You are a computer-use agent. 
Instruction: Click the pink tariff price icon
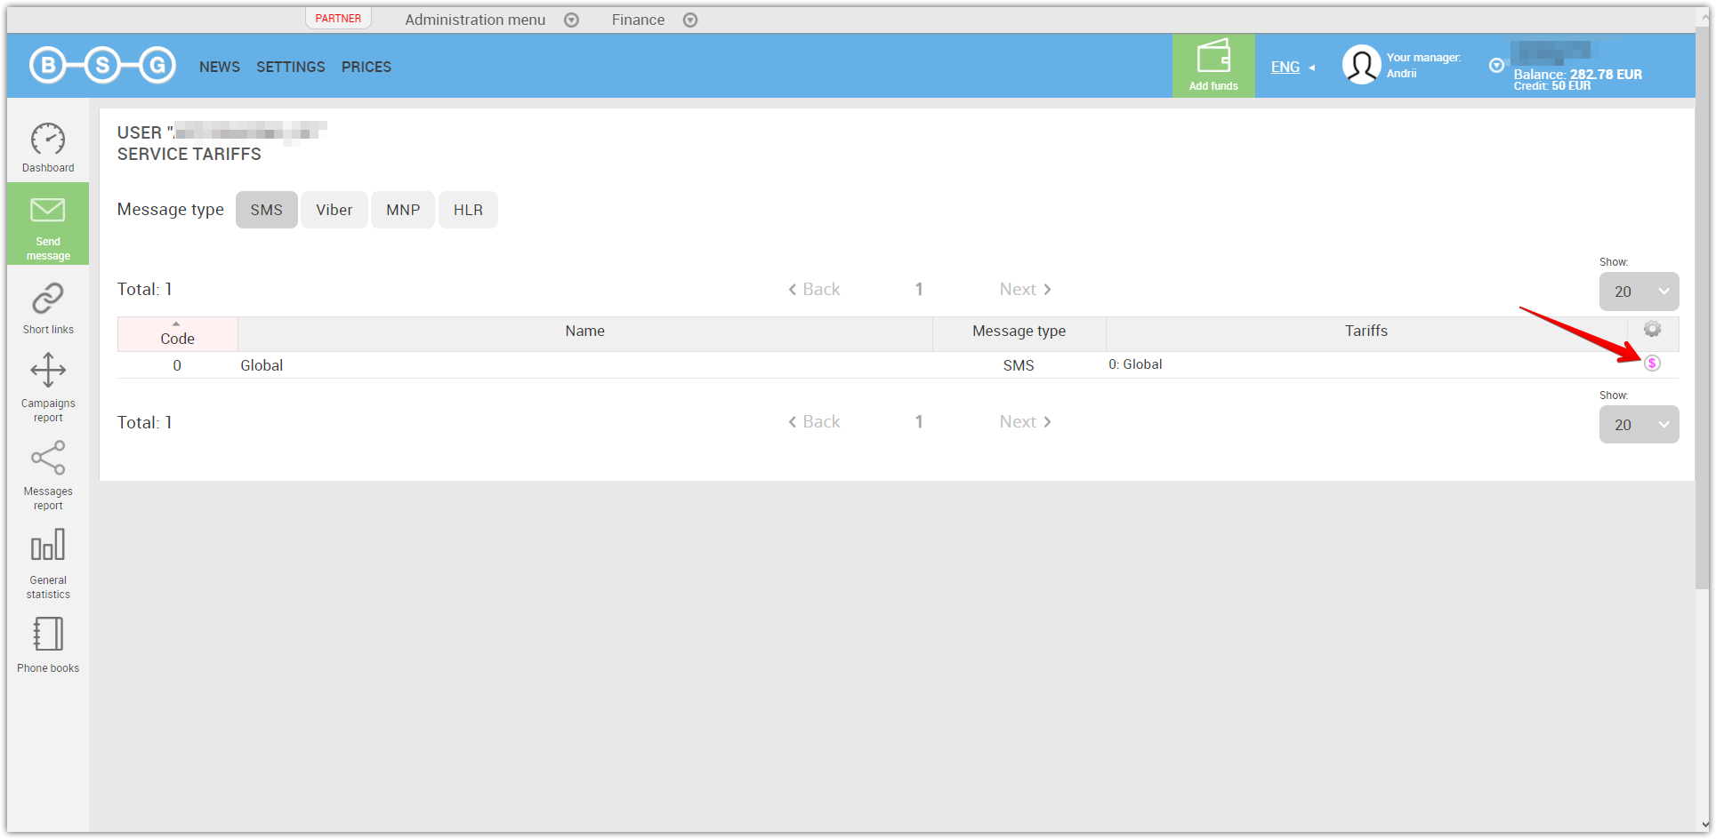tap(1652, 364)
